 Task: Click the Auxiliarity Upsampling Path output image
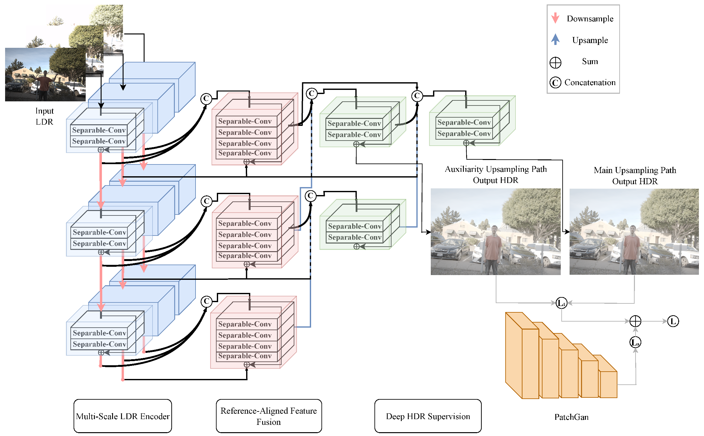pos(495,232)
